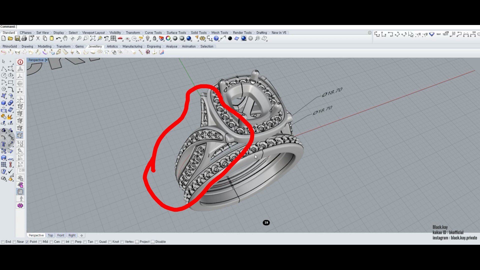Toggle the Disable osnap checkbox
The width and height of the screenshot is (480, 270).
pyautogui.click(x=153, y=242)
